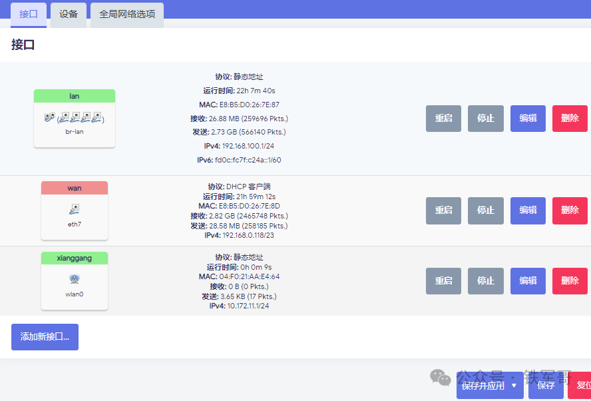Select the 接口 tab

[28, 15]
